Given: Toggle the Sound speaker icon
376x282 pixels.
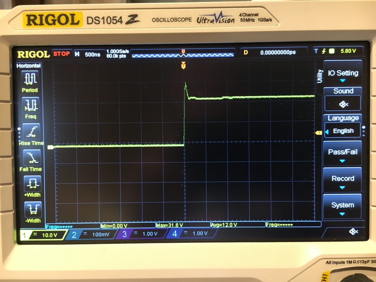Looking at the screenshot, I should pyautogui.click(x=343, y=104).
